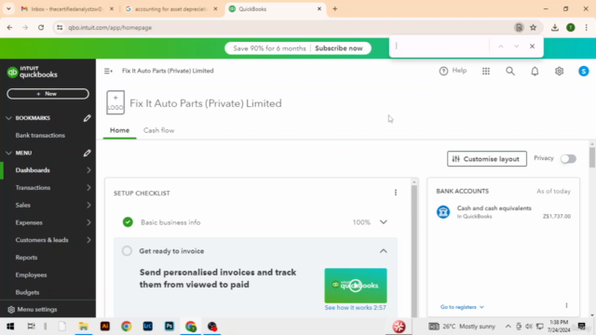596x335 pixels.
Task: Open Menu settings
Action: pyautogui.click(x=34, y=310)
